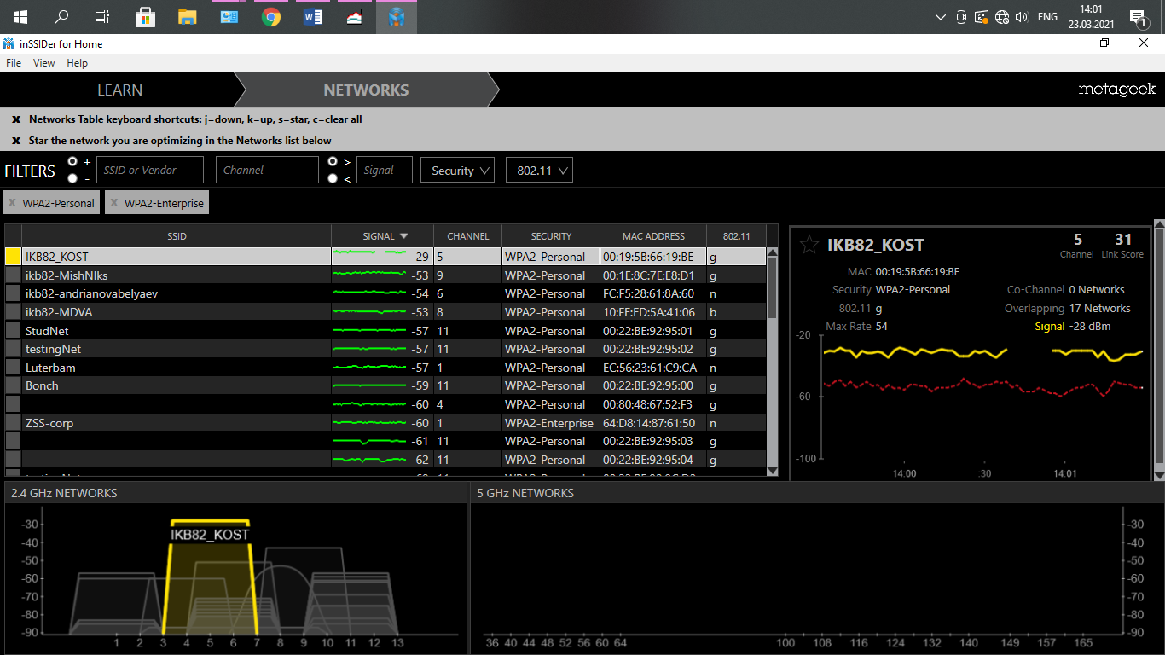This screenshot has width=1165, height=655.
Task: Remove the WPA2-Enterprise filter tag
Action: coord(114,204)
